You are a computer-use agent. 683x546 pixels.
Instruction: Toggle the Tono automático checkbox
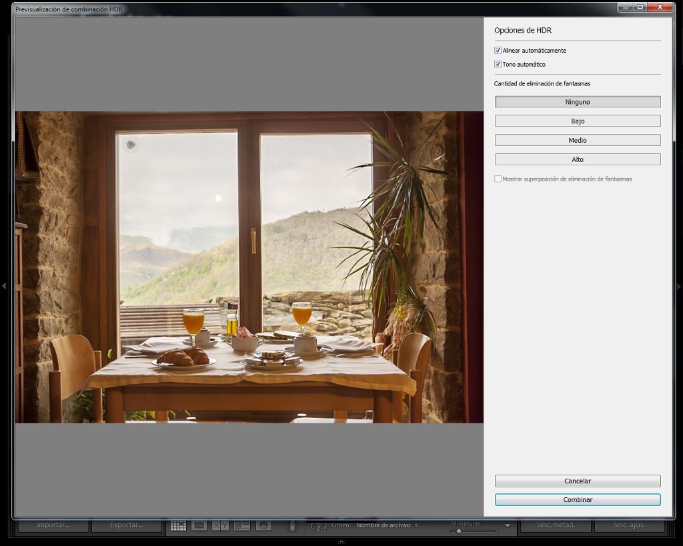[498, 65]
